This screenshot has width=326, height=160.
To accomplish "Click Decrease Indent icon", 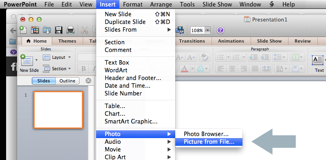I will pyautogui.click(x=253, y=57).
